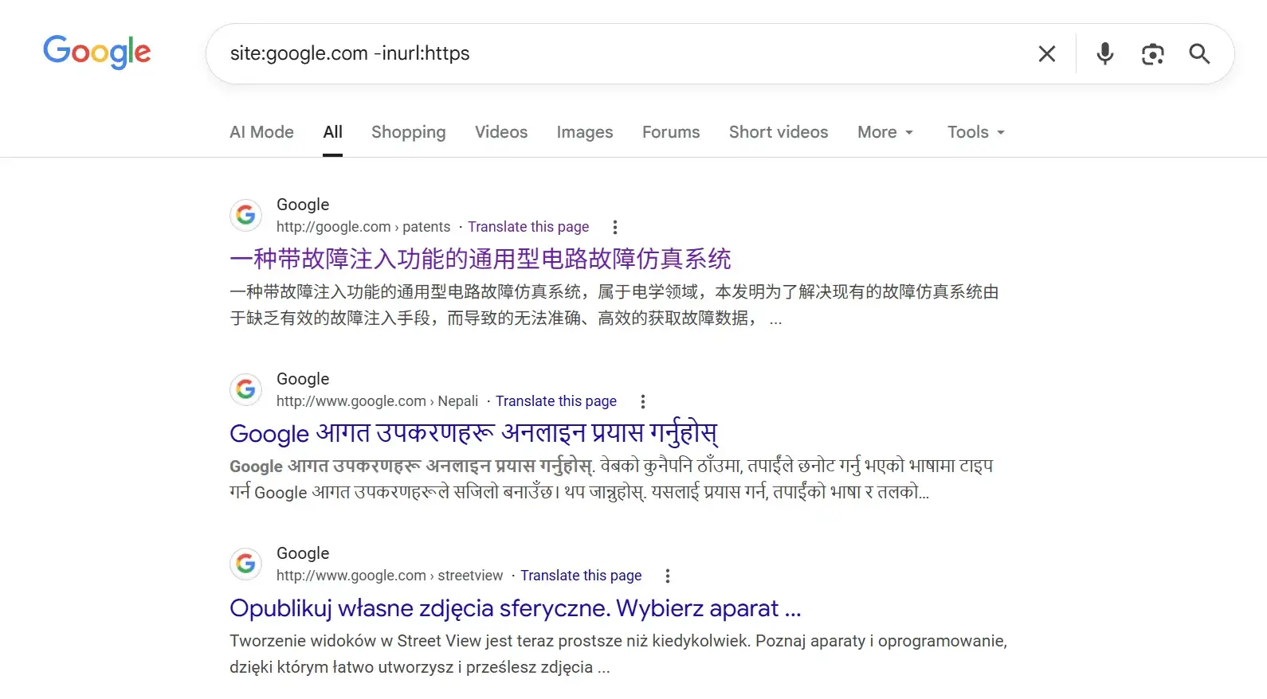The height and width of the screenshot is (699, 1267).
Task: Open the 'Opublikuj własne zdjęcia sferyczne' result
Action: tap(515, 608)
